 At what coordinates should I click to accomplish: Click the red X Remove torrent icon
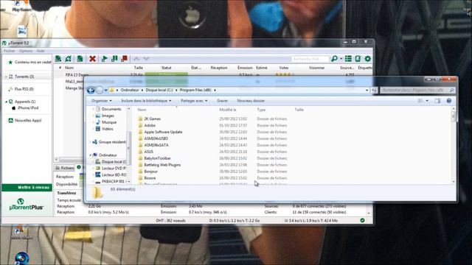pos(92,59)
